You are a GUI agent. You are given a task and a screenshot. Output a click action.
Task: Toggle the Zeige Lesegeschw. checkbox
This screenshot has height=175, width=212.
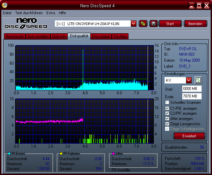coord(167,124)
